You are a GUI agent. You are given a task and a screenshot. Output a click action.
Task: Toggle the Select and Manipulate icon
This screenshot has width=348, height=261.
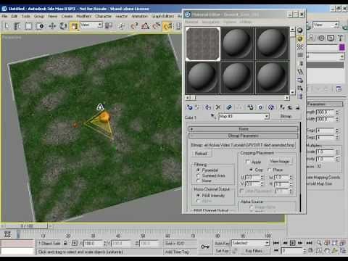pos(122,25)
